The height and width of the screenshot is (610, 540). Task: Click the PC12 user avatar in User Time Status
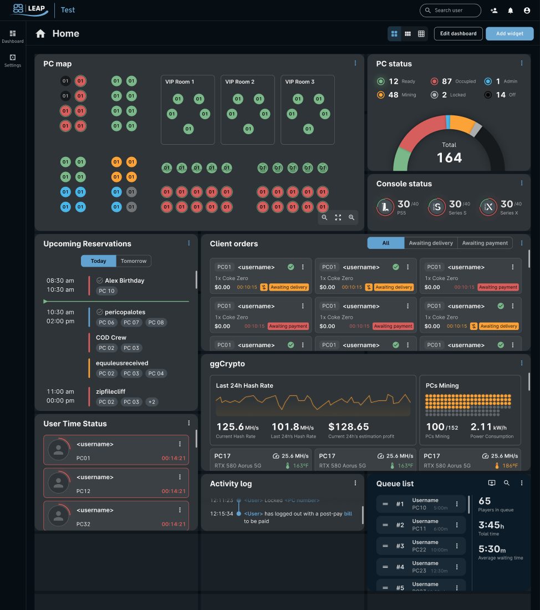tap(58, 483)
